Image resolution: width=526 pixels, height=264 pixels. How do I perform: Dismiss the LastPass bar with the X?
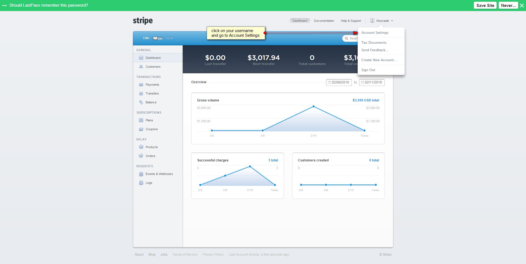coord(522,5)
